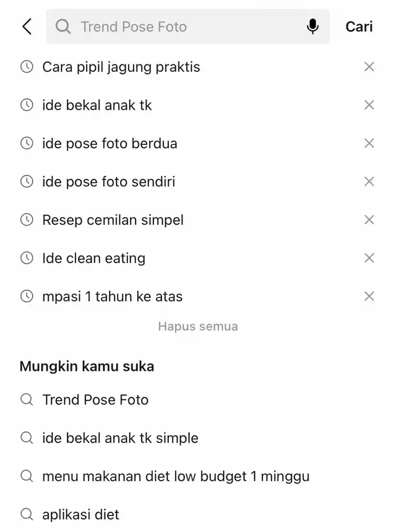Remove 'mpasi 1 tahun ke atas' entry
This screenshot has width=396, height=528.
pyautogui.click(x=369, y=296)
